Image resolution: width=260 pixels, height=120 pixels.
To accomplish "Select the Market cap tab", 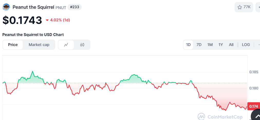I will 39,45.
